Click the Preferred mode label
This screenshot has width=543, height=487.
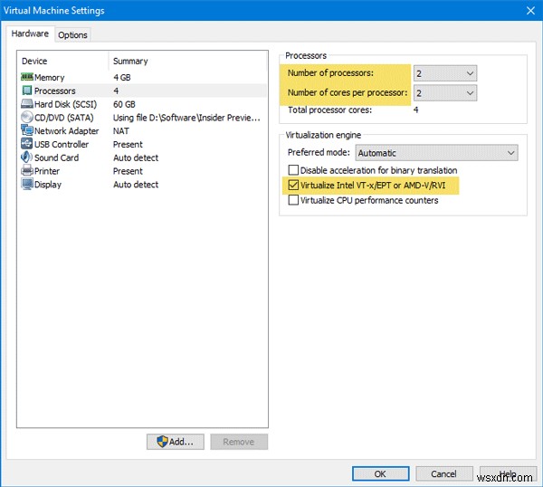pos(319,152)
